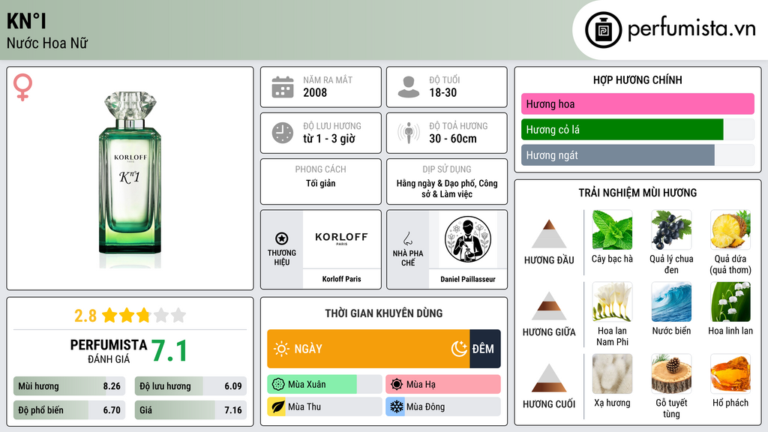Click the calendar icon next to Năm ra mắt
This screenshot has width=768, height=432.
[283, 87]
